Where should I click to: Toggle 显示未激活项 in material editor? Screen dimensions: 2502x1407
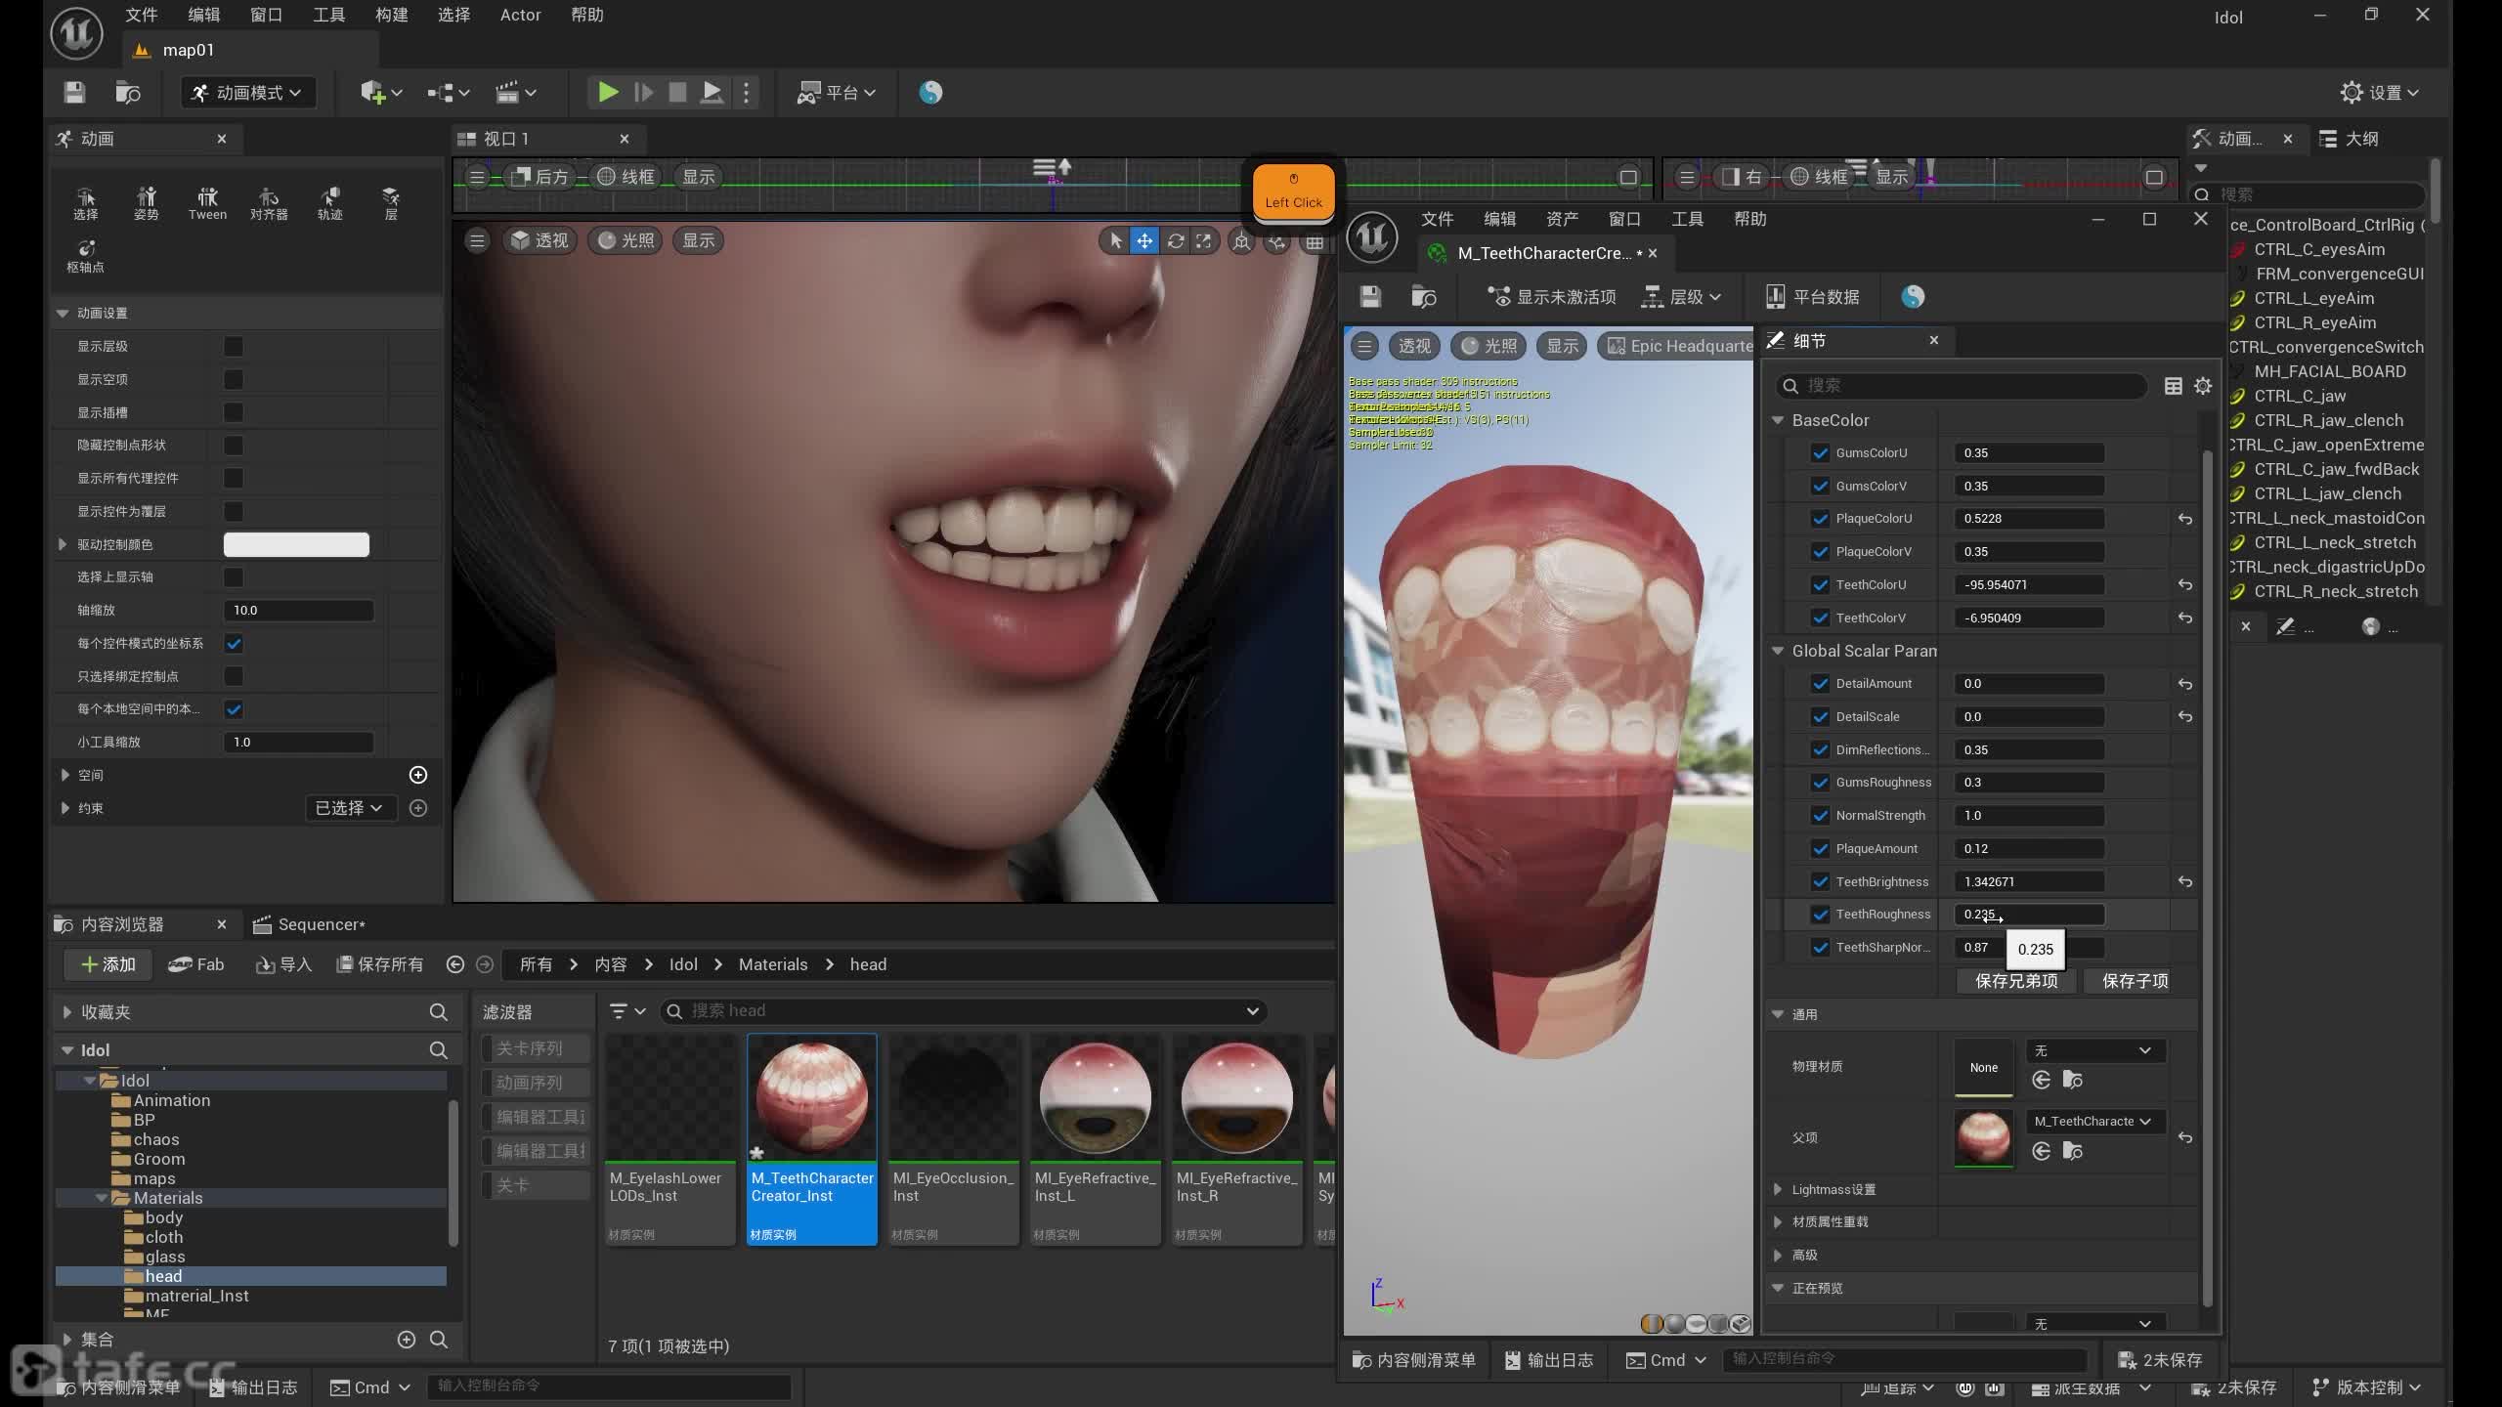click(1551, 296)
